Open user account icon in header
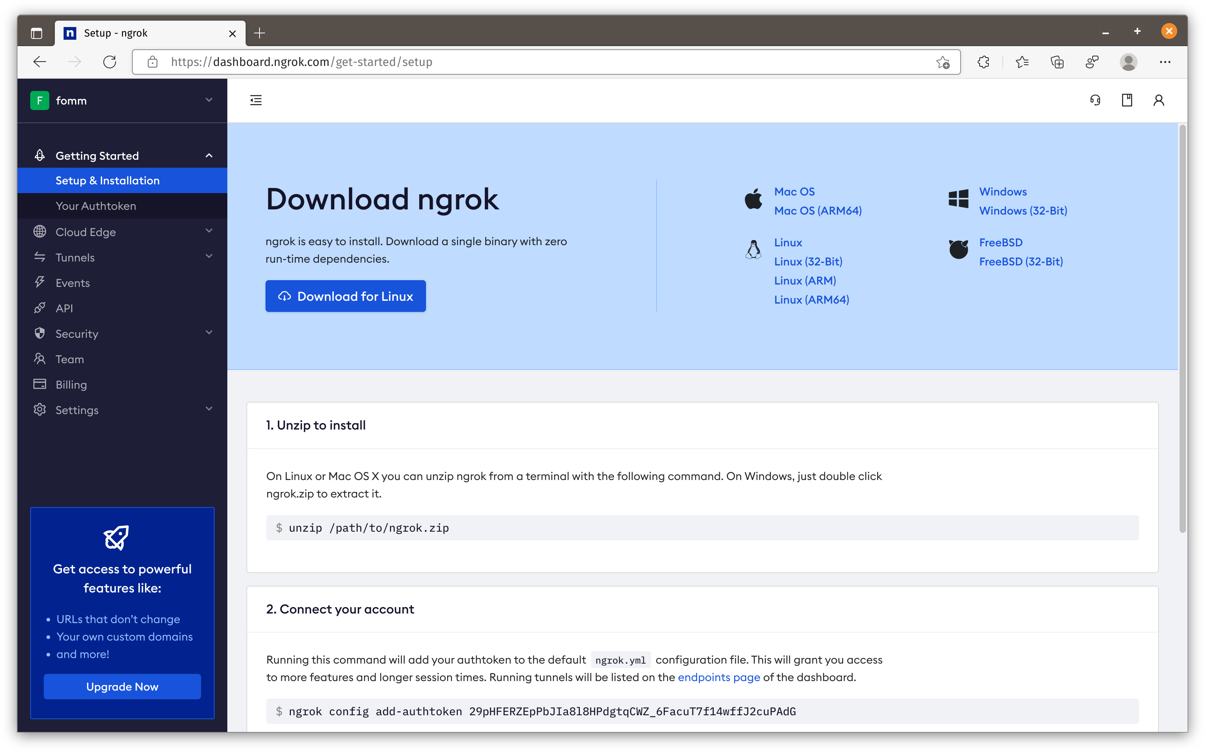 click(x=1159, y=100)
